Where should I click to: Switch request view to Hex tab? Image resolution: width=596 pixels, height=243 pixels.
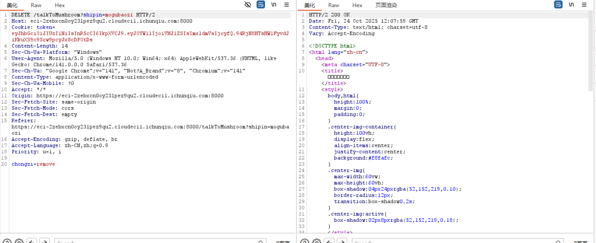[60, 5]
